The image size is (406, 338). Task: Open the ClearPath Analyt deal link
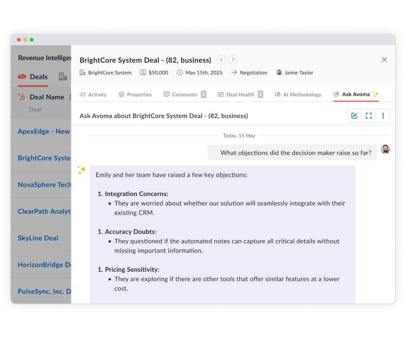44,211
